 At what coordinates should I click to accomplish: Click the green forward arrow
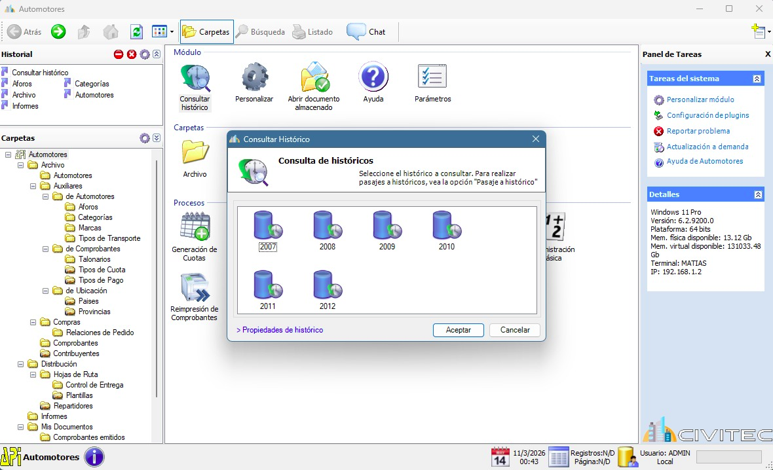(58, 32)
